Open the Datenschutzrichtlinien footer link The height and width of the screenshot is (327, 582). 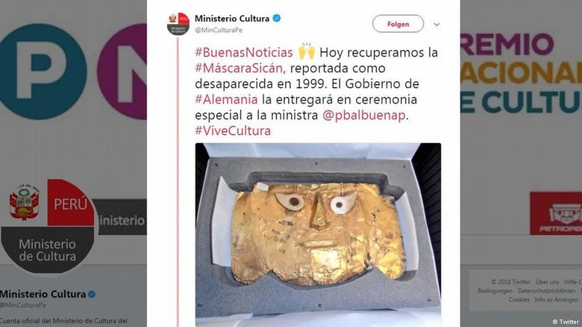pyautogui.click(x=546, y=291)
